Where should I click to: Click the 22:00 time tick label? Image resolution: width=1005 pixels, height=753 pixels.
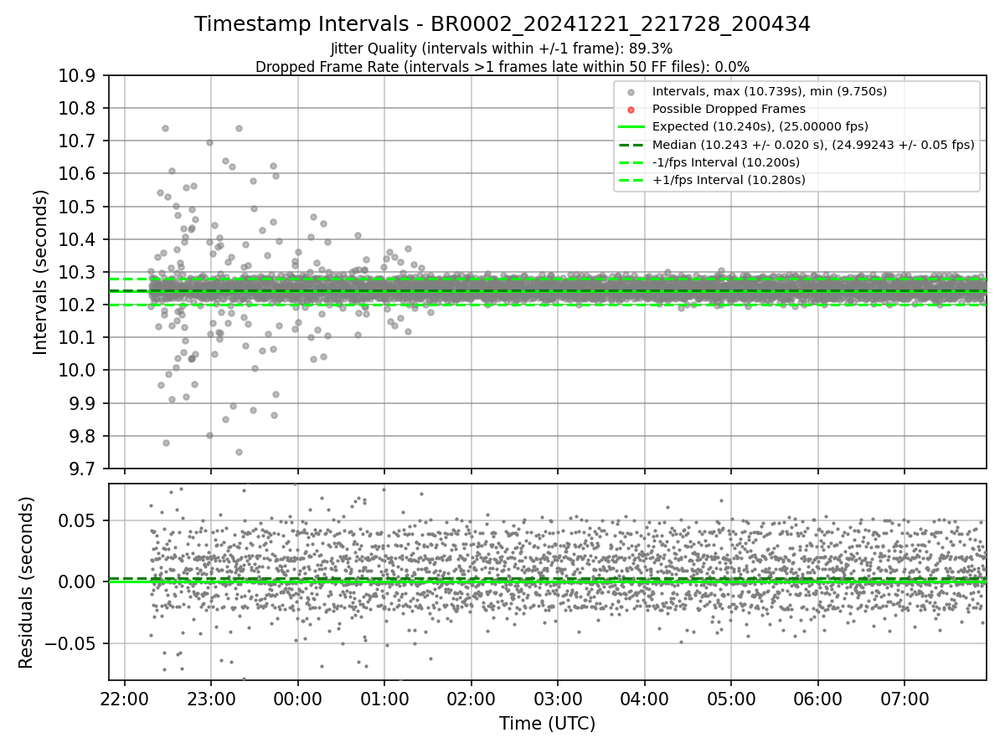point(125,698)
